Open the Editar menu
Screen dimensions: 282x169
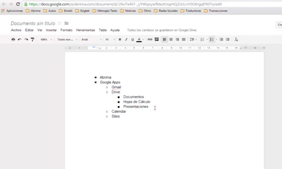click(29, 30)
